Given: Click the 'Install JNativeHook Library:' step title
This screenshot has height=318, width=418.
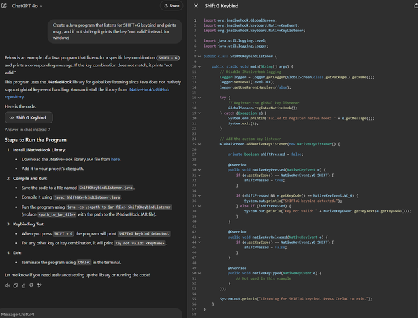Looking at the screenshot, I should click(x=39, y=150).
